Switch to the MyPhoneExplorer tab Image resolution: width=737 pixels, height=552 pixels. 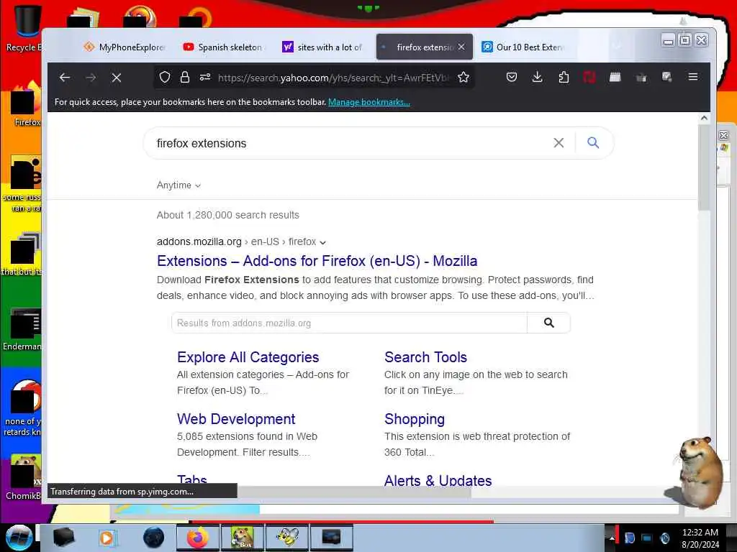(124, 47)
